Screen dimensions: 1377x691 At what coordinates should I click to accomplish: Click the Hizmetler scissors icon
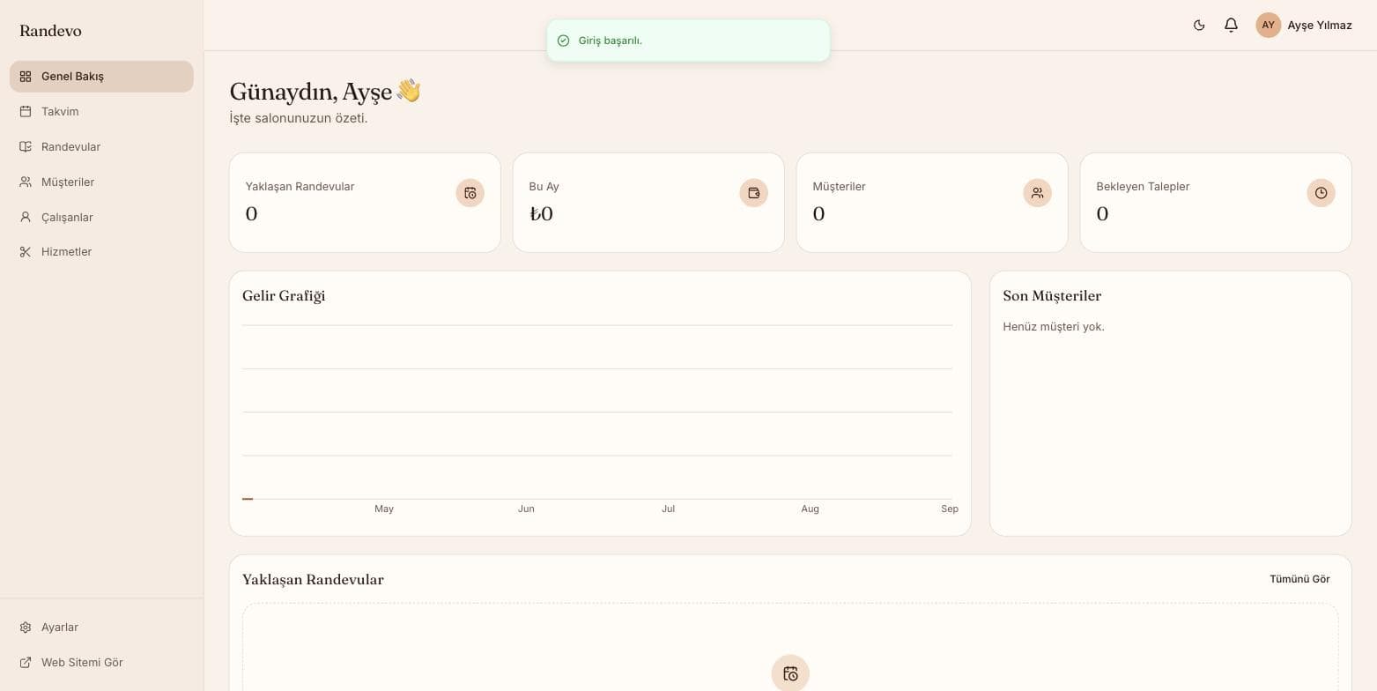[x=26, y=252]
